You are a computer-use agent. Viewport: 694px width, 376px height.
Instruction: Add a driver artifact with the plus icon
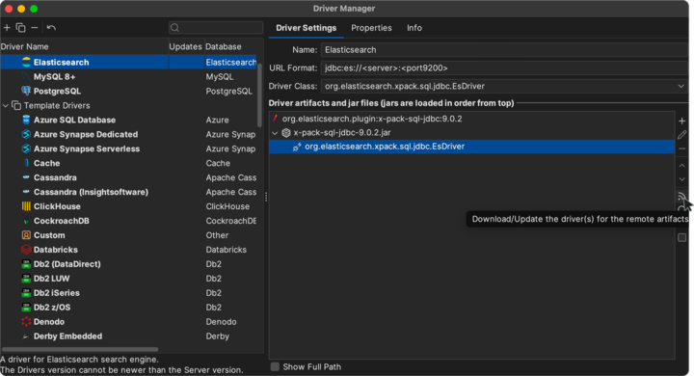pos(682,121)
